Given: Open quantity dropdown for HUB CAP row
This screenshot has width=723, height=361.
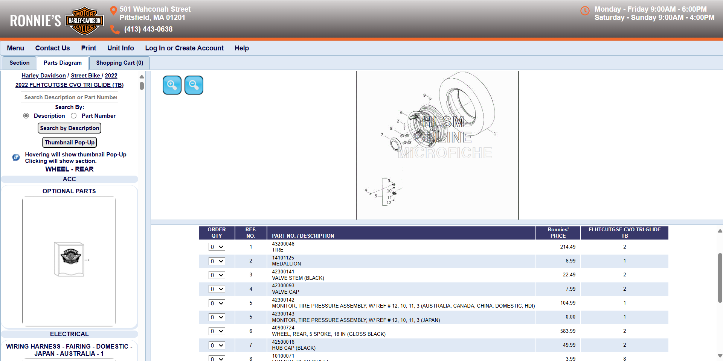Looking at the screenshot, I should pyautogui.click(x=217, y=345).
